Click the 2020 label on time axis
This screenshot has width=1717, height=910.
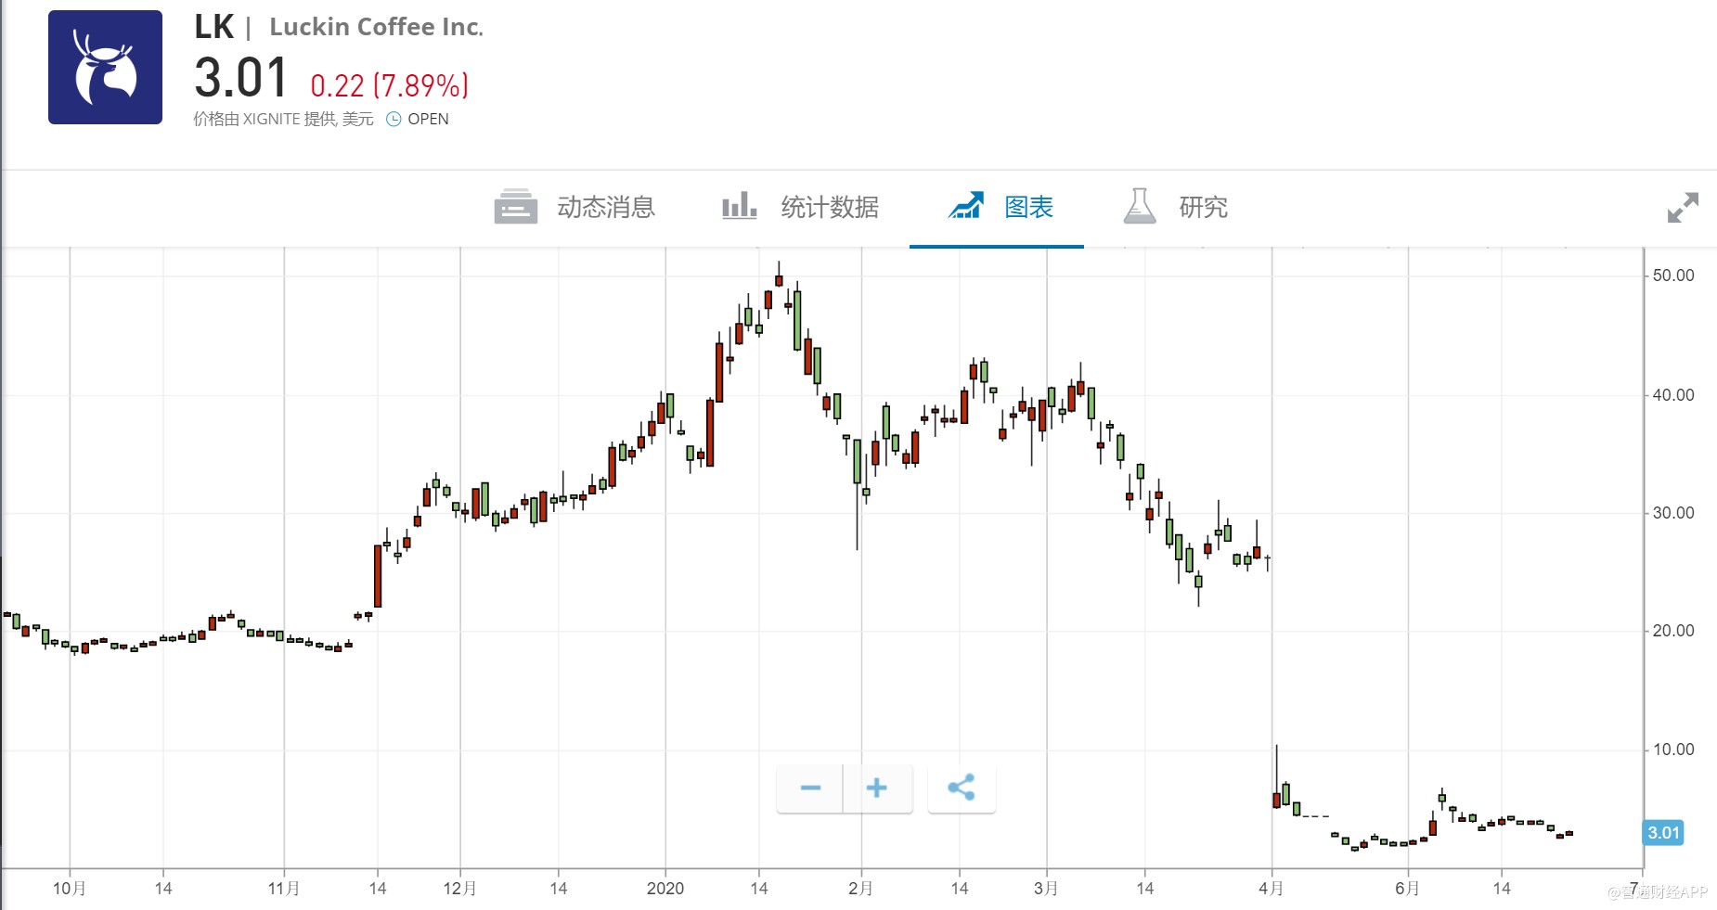click(x=665, y=889)
